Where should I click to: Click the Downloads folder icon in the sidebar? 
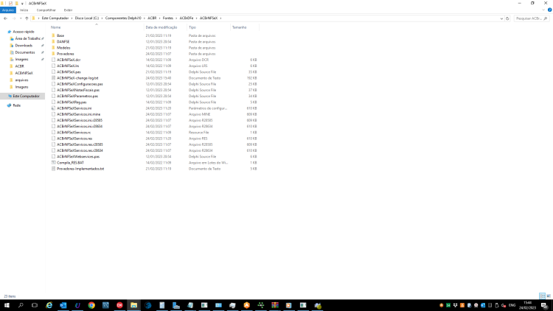coord(12,46)
